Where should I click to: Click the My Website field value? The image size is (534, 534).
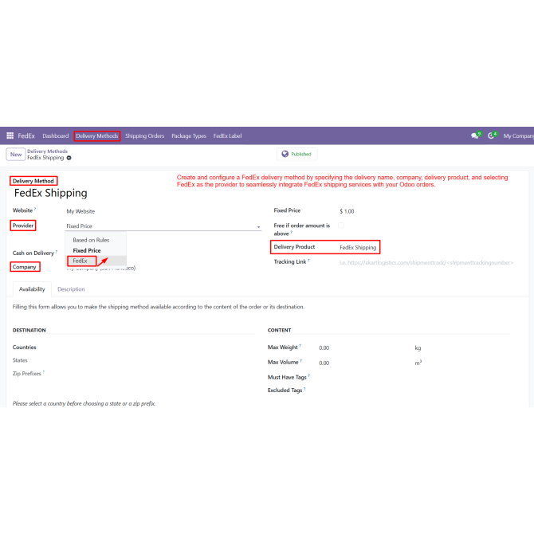tap(80, 211)
